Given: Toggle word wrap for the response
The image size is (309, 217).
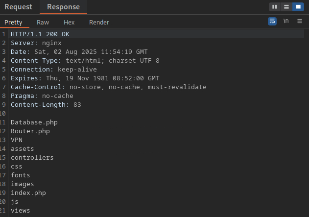Looking at the screenshot, I should point(272,22).
